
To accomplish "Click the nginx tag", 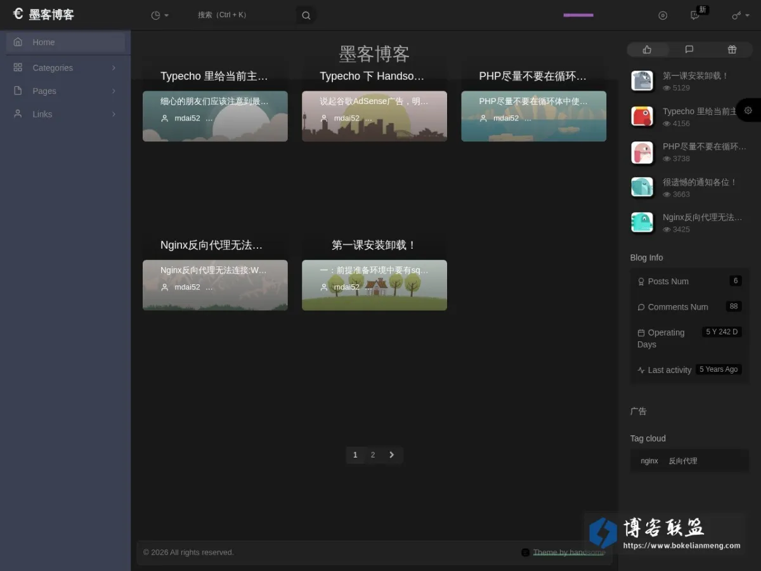I will [649, 461].
